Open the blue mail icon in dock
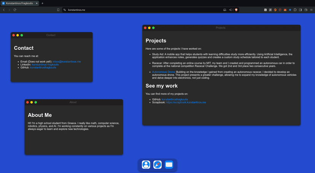 [x=169, y=165]
